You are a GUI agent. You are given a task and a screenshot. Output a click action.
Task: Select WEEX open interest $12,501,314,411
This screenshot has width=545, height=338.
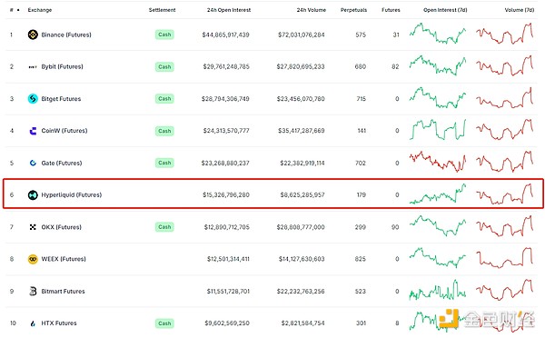228,259
